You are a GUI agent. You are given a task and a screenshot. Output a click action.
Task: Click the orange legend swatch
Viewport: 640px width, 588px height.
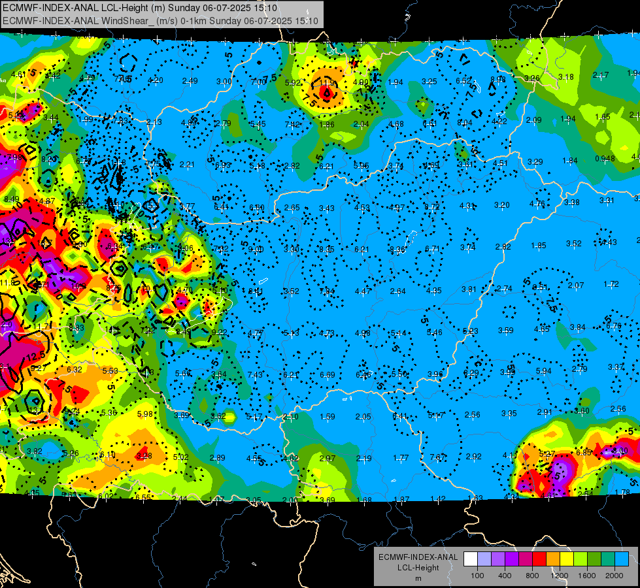(553, 559)
